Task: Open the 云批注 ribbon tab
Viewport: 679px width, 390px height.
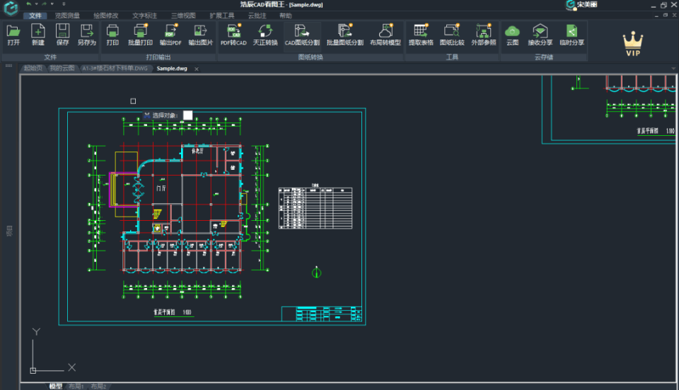Action: click(x=257, y=16)
